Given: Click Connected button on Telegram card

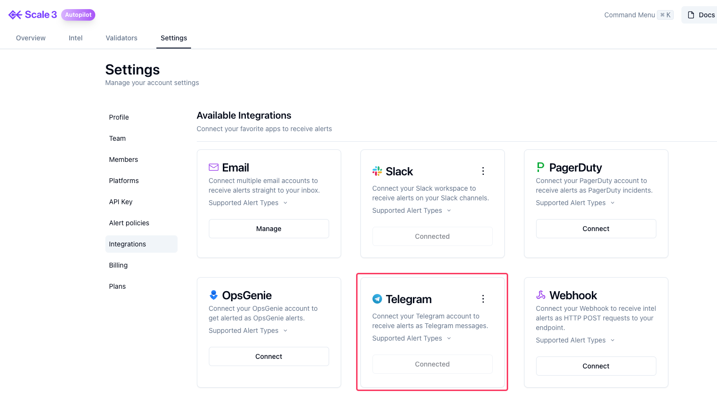Looking at the screenshot, I should (433, 364).
